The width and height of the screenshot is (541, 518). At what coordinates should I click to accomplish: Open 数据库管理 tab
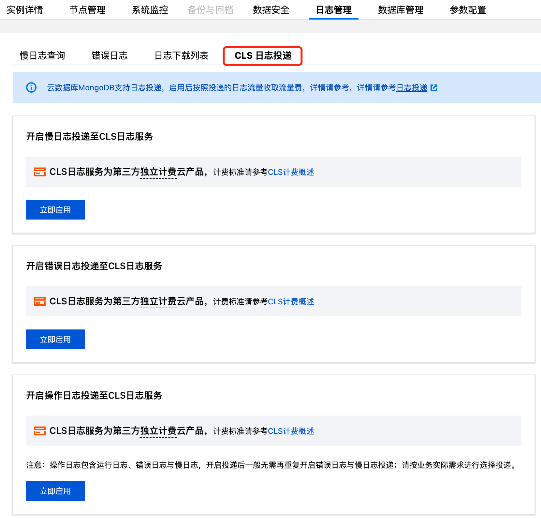pos(401,10)
